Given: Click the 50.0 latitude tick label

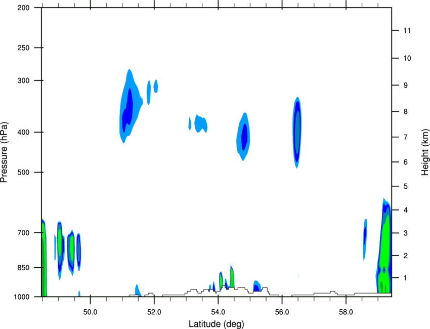Looking at the screenshot, I should [x=90, y=312].
